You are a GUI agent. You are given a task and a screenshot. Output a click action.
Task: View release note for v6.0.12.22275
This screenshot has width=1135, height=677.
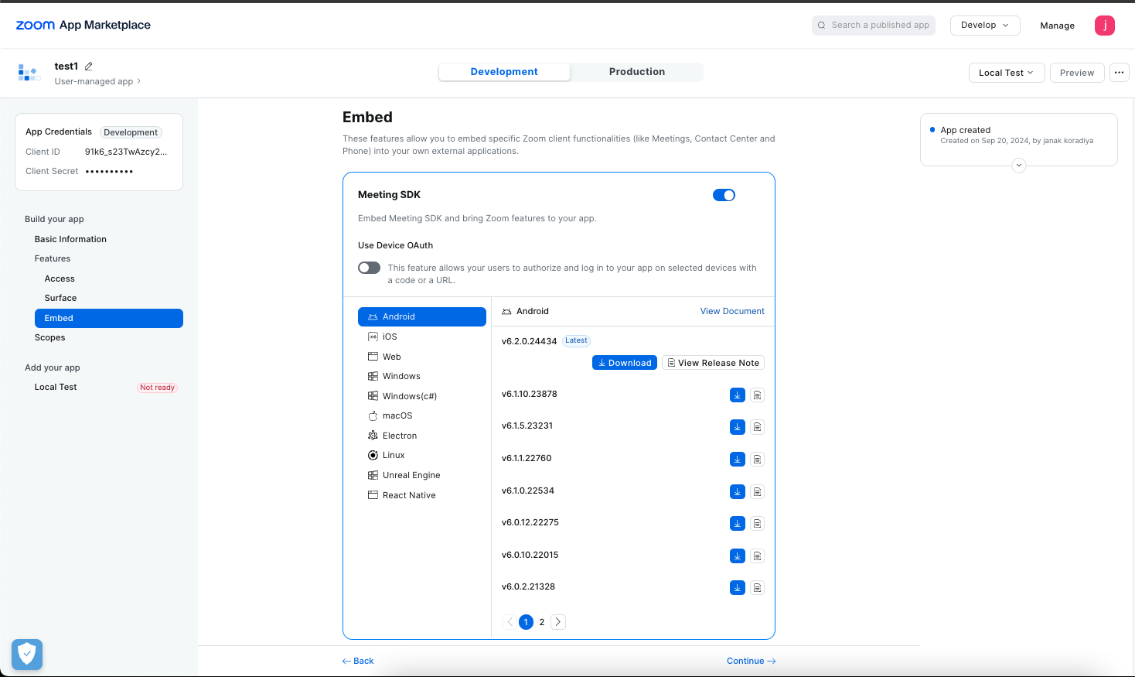(758, 524)
